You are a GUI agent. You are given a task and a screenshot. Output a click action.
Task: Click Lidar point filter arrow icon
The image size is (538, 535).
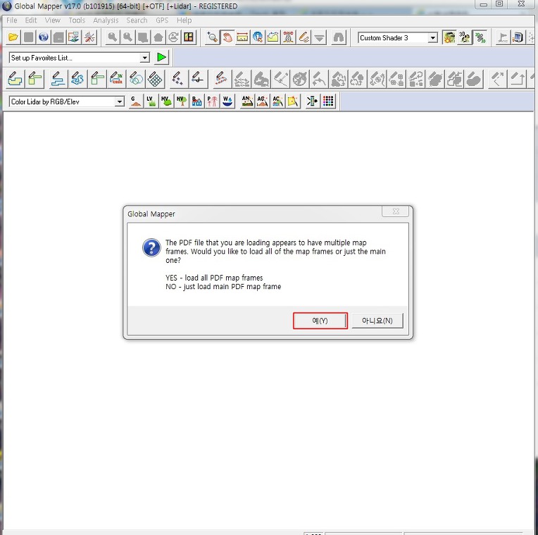312,102
